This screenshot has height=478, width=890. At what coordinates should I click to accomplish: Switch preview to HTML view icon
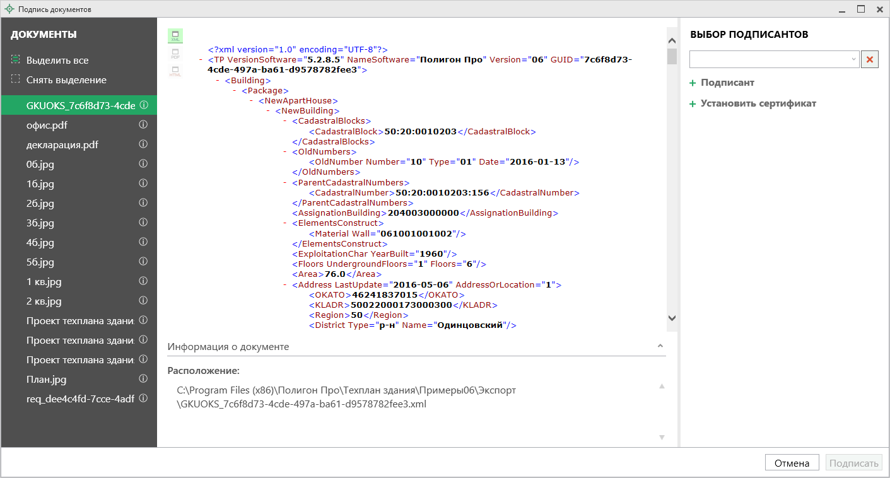tap(175, 72)
